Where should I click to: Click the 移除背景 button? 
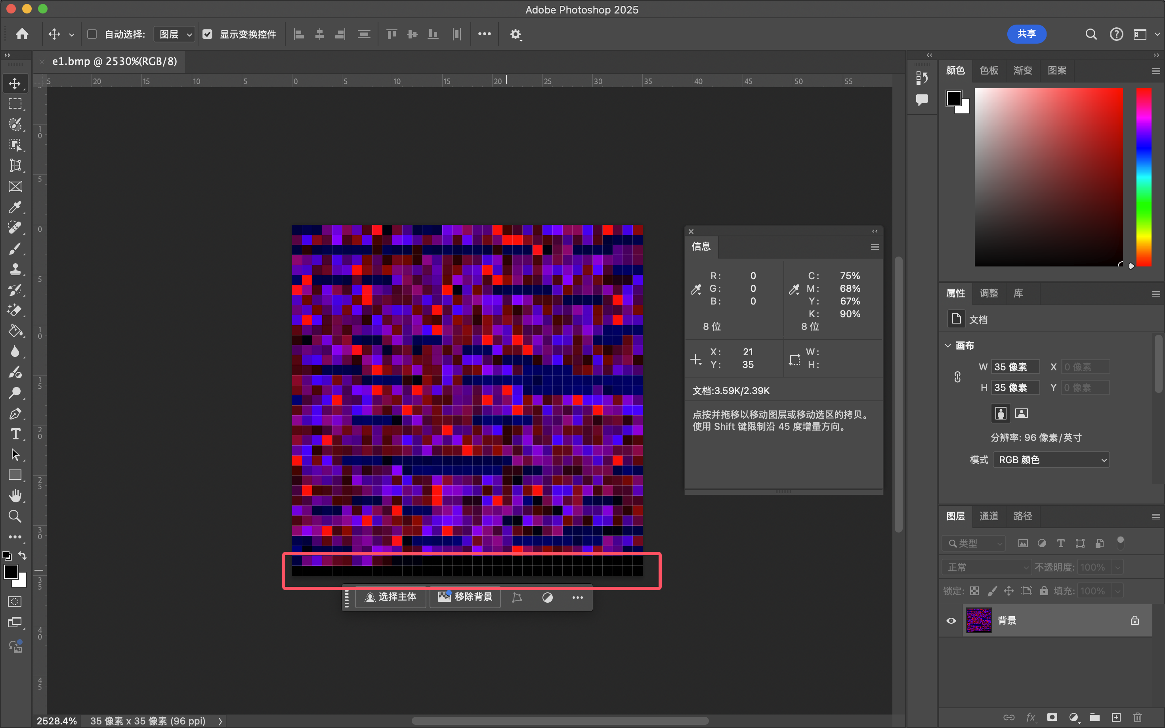465,597
